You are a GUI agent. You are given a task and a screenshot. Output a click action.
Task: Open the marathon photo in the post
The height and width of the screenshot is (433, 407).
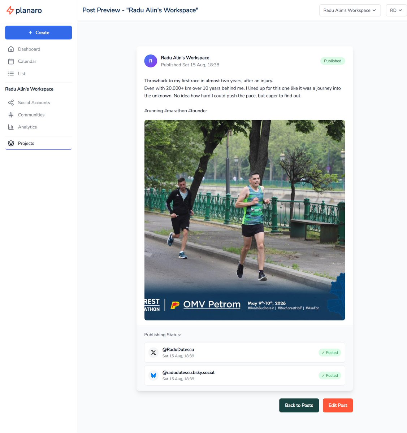[244, 220]
